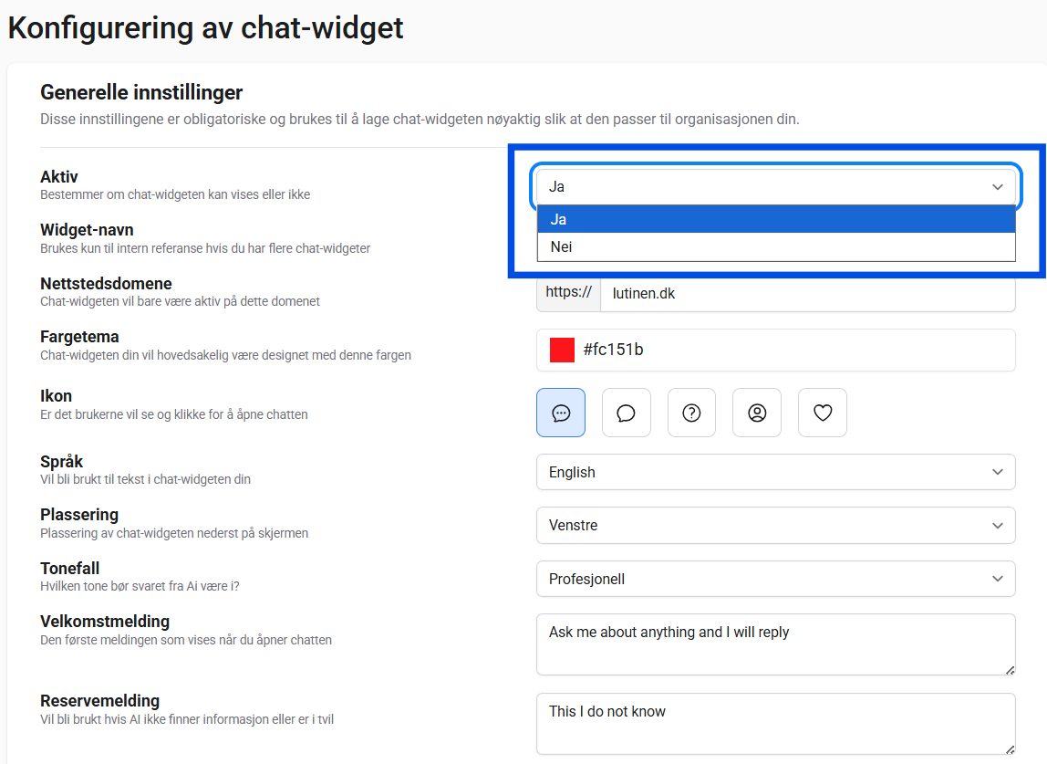This screenshot has width=1047, height=764.
Task: Click the lutinen.dk domain input field
Action: click(808, 293)
